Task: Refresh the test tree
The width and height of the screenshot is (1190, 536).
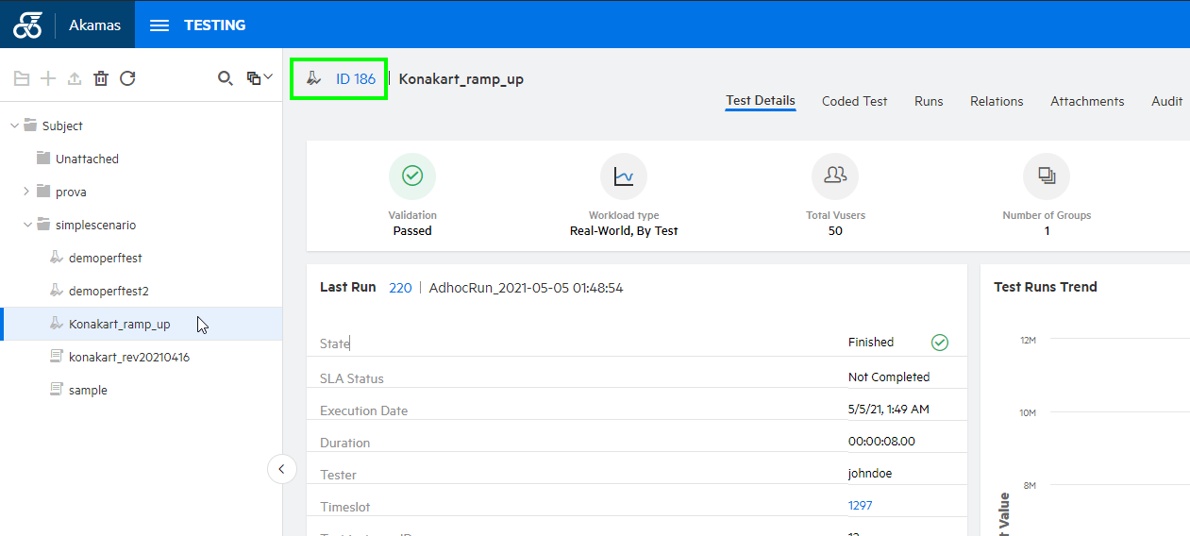Action: point(127,78)
